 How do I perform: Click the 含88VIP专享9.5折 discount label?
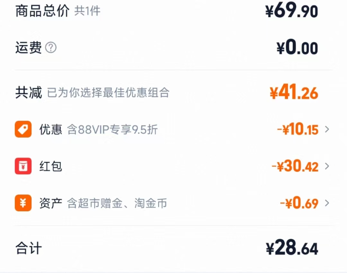[113, 130]
